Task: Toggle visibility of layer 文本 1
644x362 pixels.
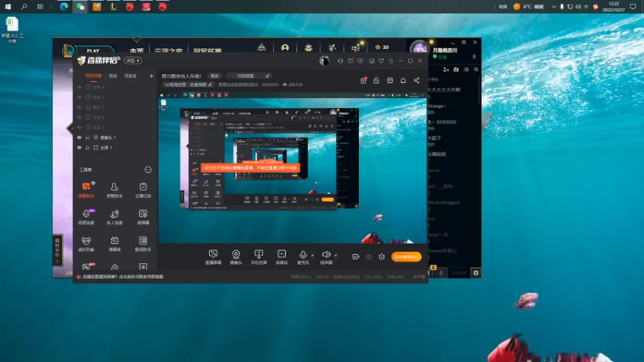Action: (79, 127)
